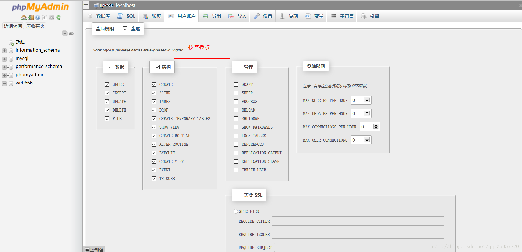This screenshot has height=252, width=522.
Task: Click the log out door icon
Action: 31,17
